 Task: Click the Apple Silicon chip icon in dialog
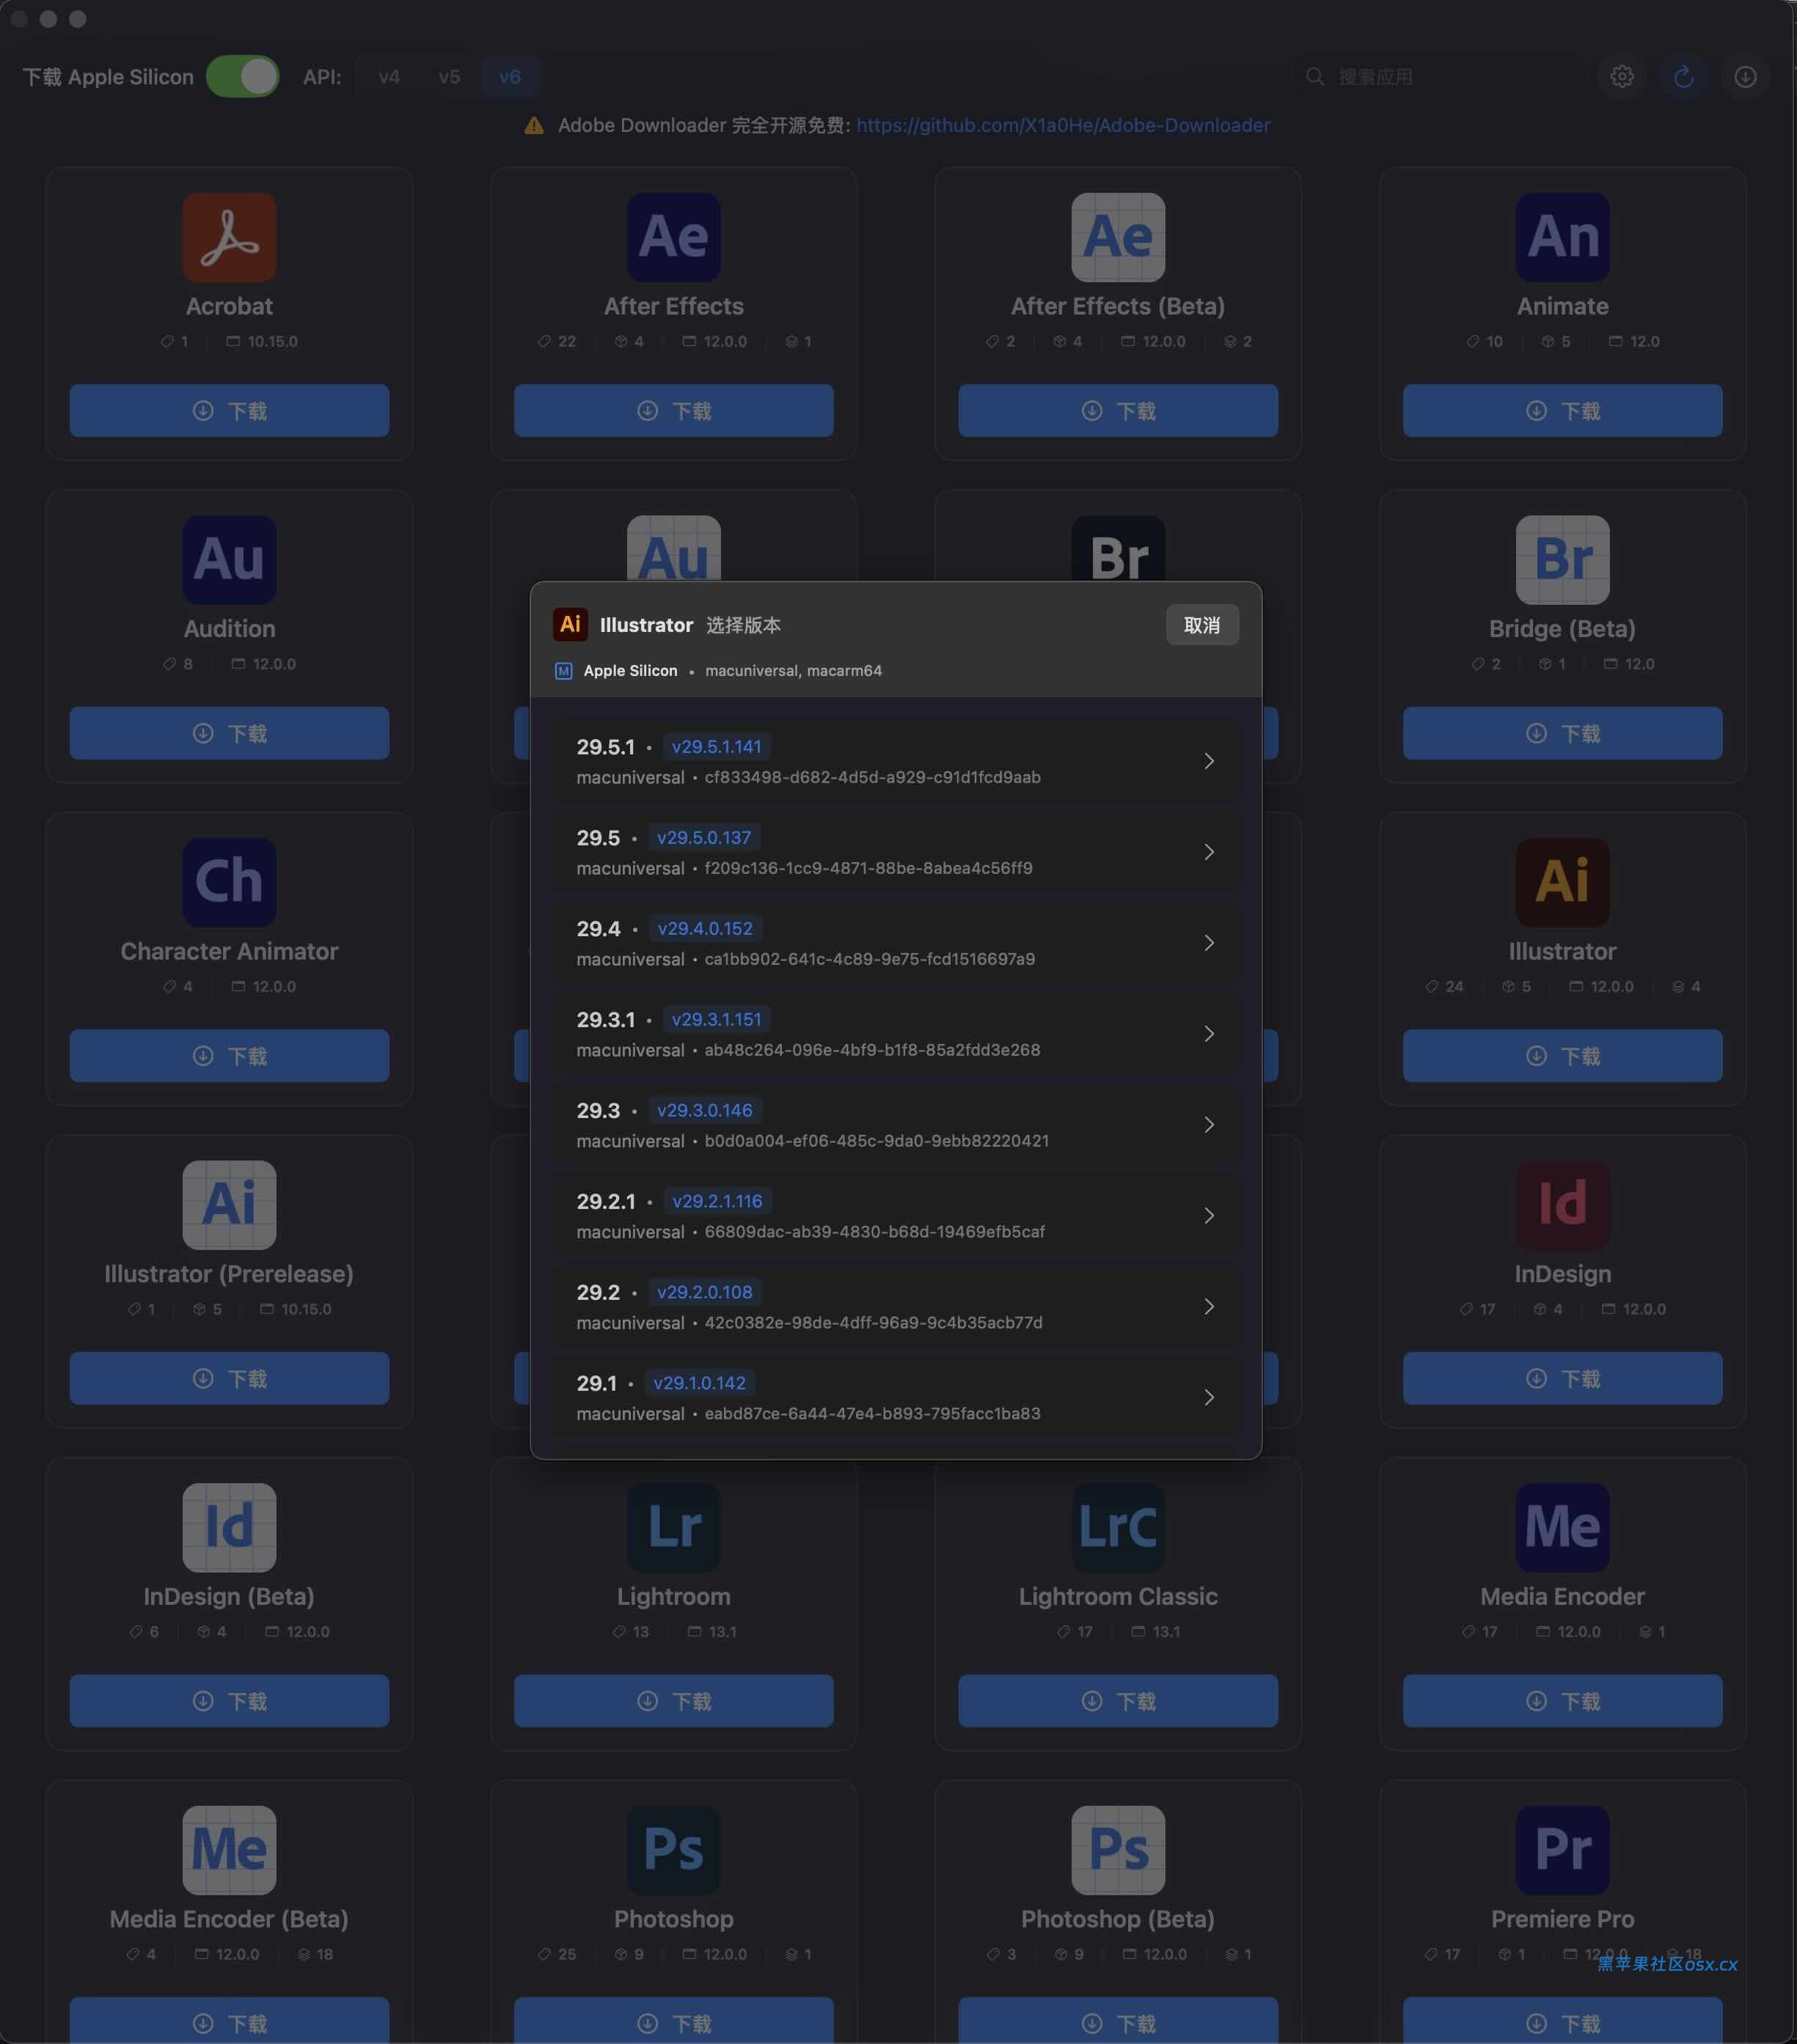click(563, 671)
